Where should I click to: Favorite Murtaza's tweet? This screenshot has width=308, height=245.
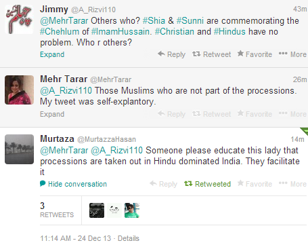(x=255, y=184)
